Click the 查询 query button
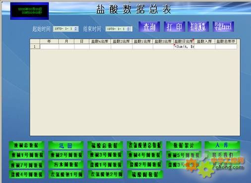Screen dimensions: 251x183 coord(149,27)
